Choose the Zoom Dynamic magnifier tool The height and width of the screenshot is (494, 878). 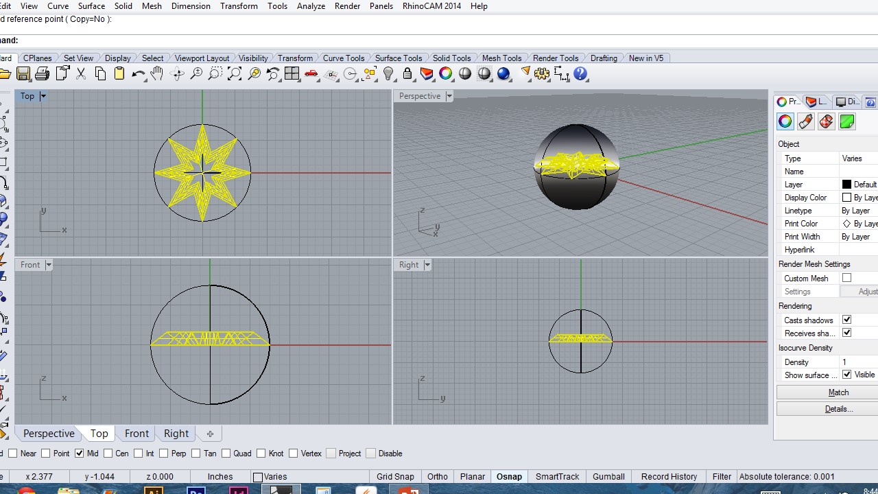pos(196,73)
